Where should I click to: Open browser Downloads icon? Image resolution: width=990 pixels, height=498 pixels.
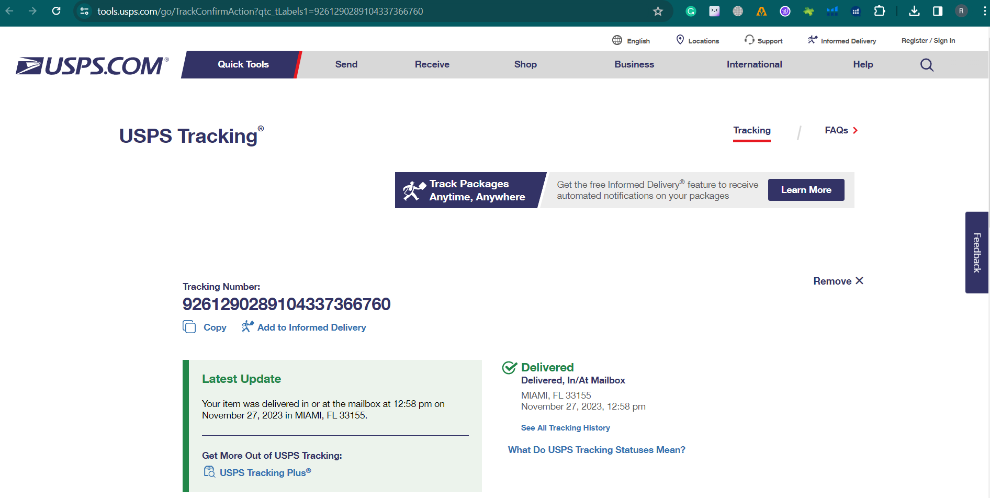coord(914,11)
